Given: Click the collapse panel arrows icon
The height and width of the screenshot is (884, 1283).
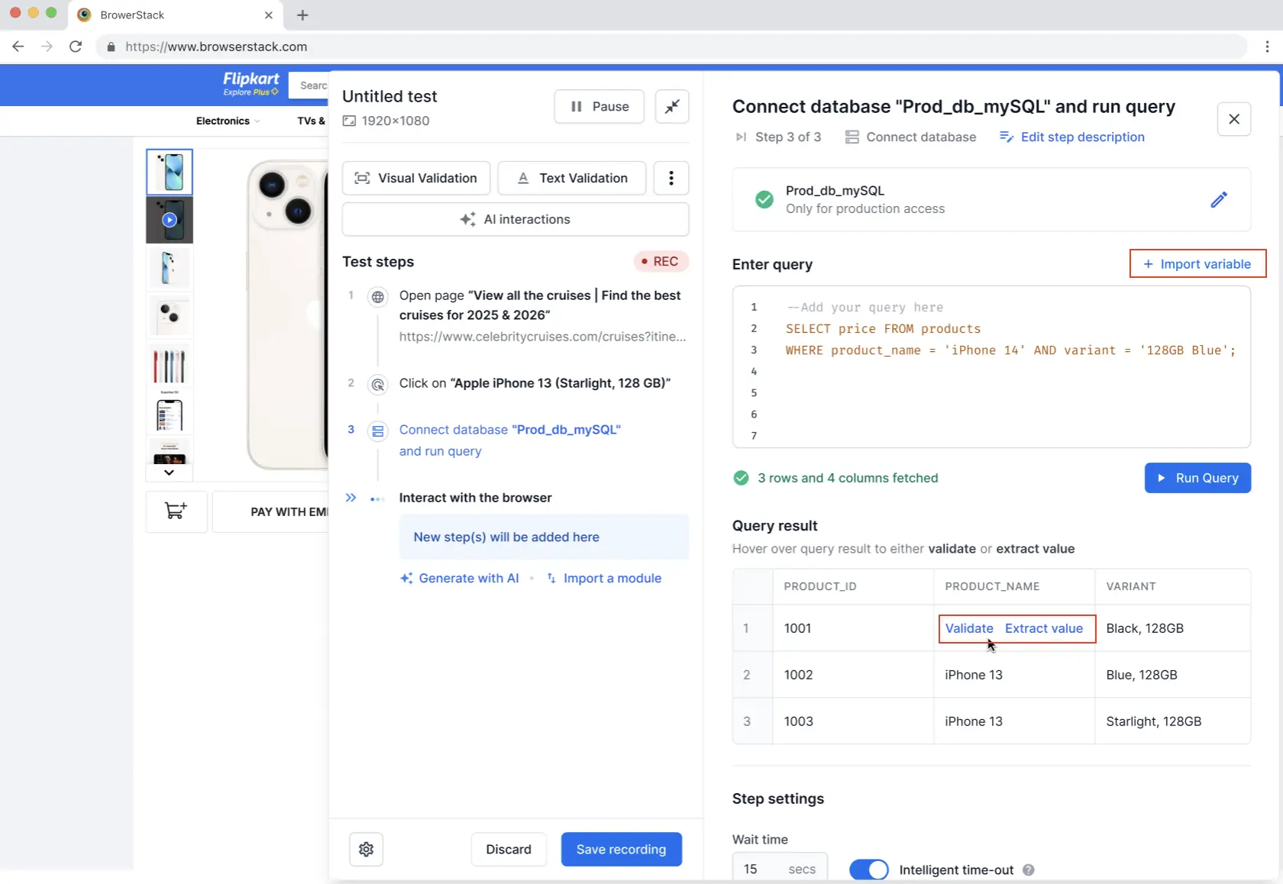Looking at the screenshot, I should 672,107.
